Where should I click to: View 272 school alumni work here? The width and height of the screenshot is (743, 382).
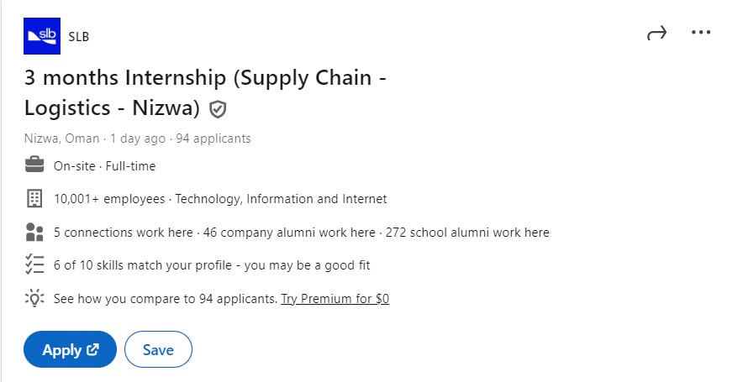tap(467, 233)
